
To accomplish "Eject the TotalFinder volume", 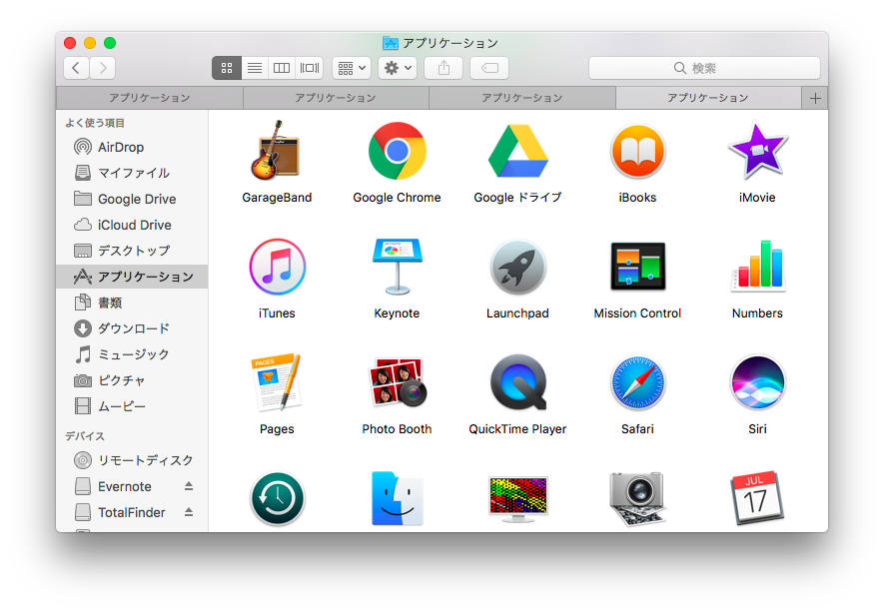I will [189, 512].
